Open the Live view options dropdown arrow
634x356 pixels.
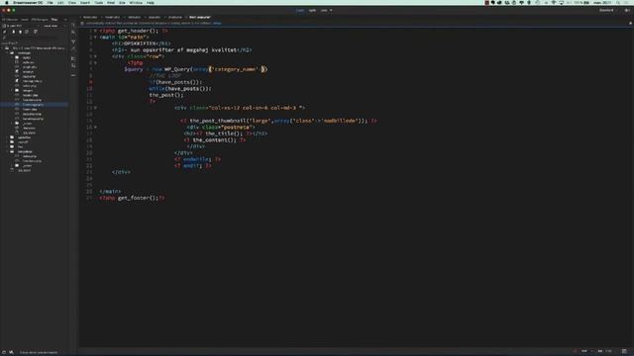331,10
